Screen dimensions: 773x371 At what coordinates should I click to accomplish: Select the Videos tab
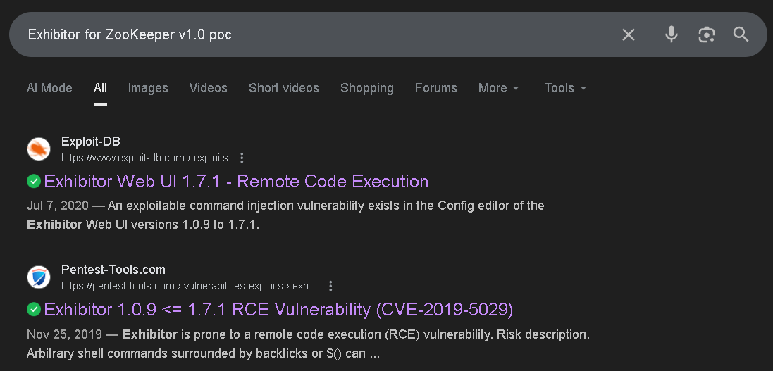[208, 88]
